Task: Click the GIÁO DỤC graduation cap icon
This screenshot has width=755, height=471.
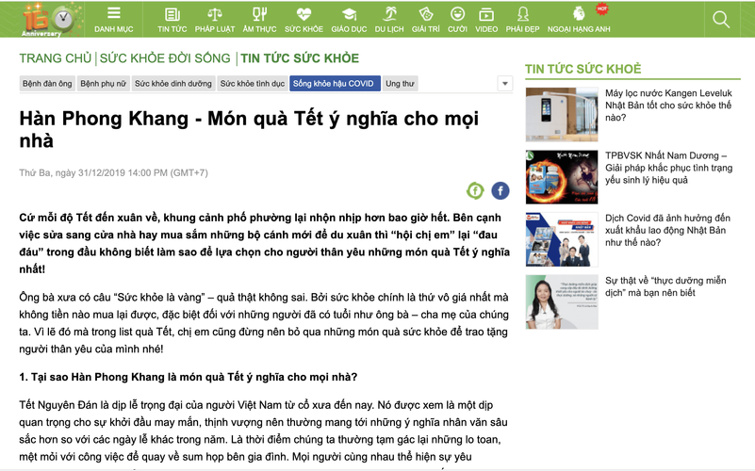Action: click(x=349, y=14)
